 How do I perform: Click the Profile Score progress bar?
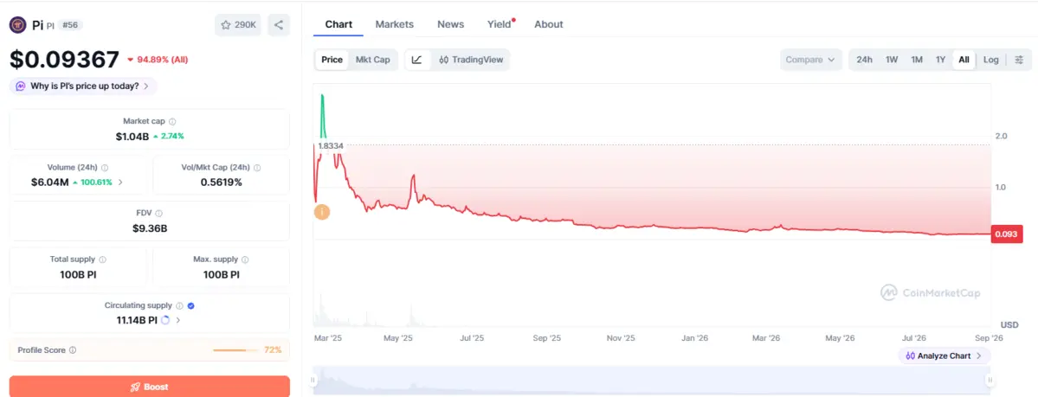(x=236, y=350)
